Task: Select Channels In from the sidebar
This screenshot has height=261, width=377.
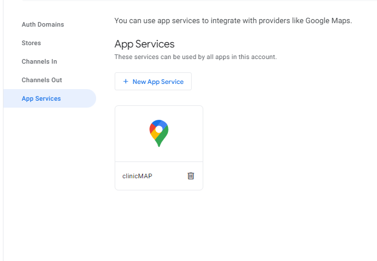Action: tap(39, 61)
